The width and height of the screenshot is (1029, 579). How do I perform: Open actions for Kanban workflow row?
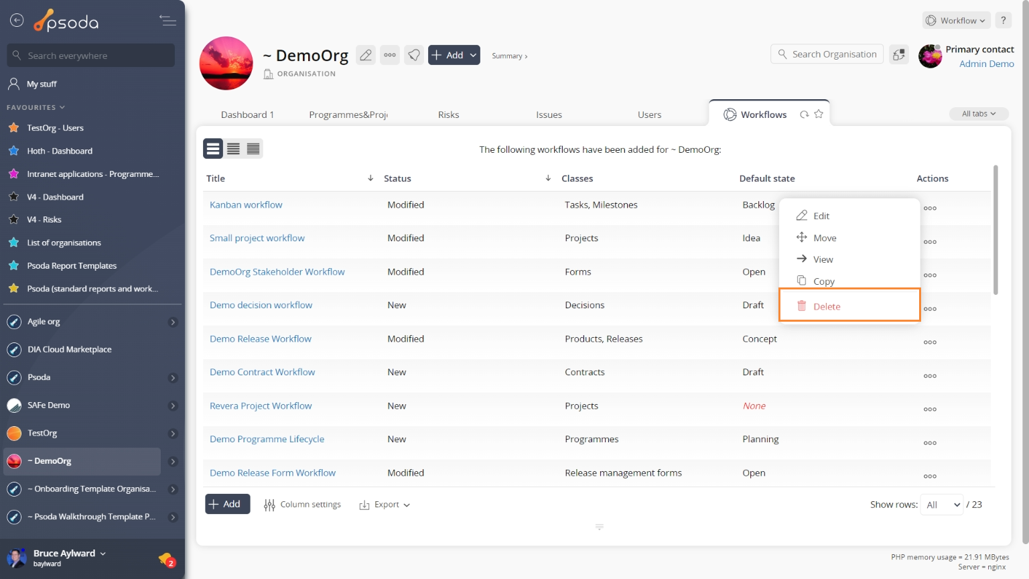930,208
